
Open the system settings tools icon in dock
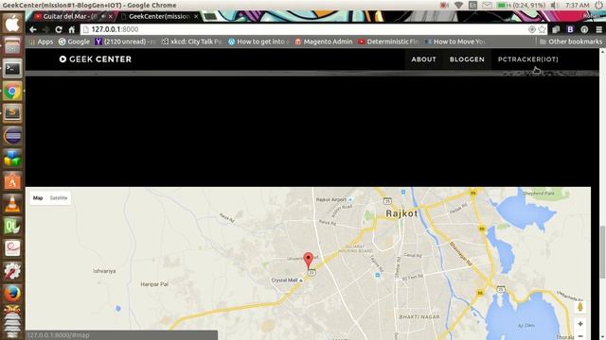[x=12, y=271]
